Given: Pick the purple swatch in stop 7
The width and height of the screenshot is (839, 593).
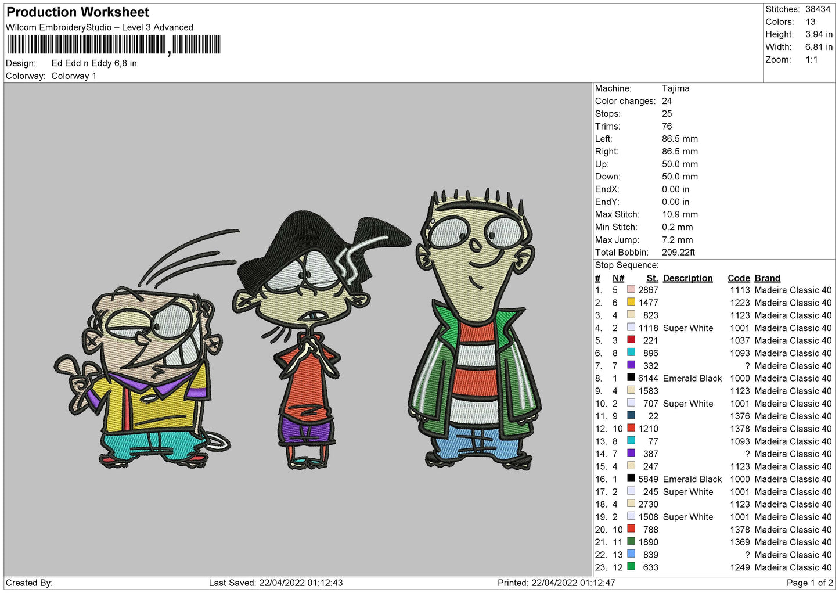Looking at the screenshot, I should pyautogui.click(x=631, y=365).
